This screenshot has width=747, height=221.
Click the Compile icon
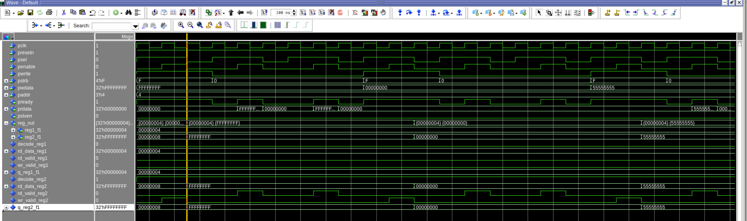pos(155,13)
